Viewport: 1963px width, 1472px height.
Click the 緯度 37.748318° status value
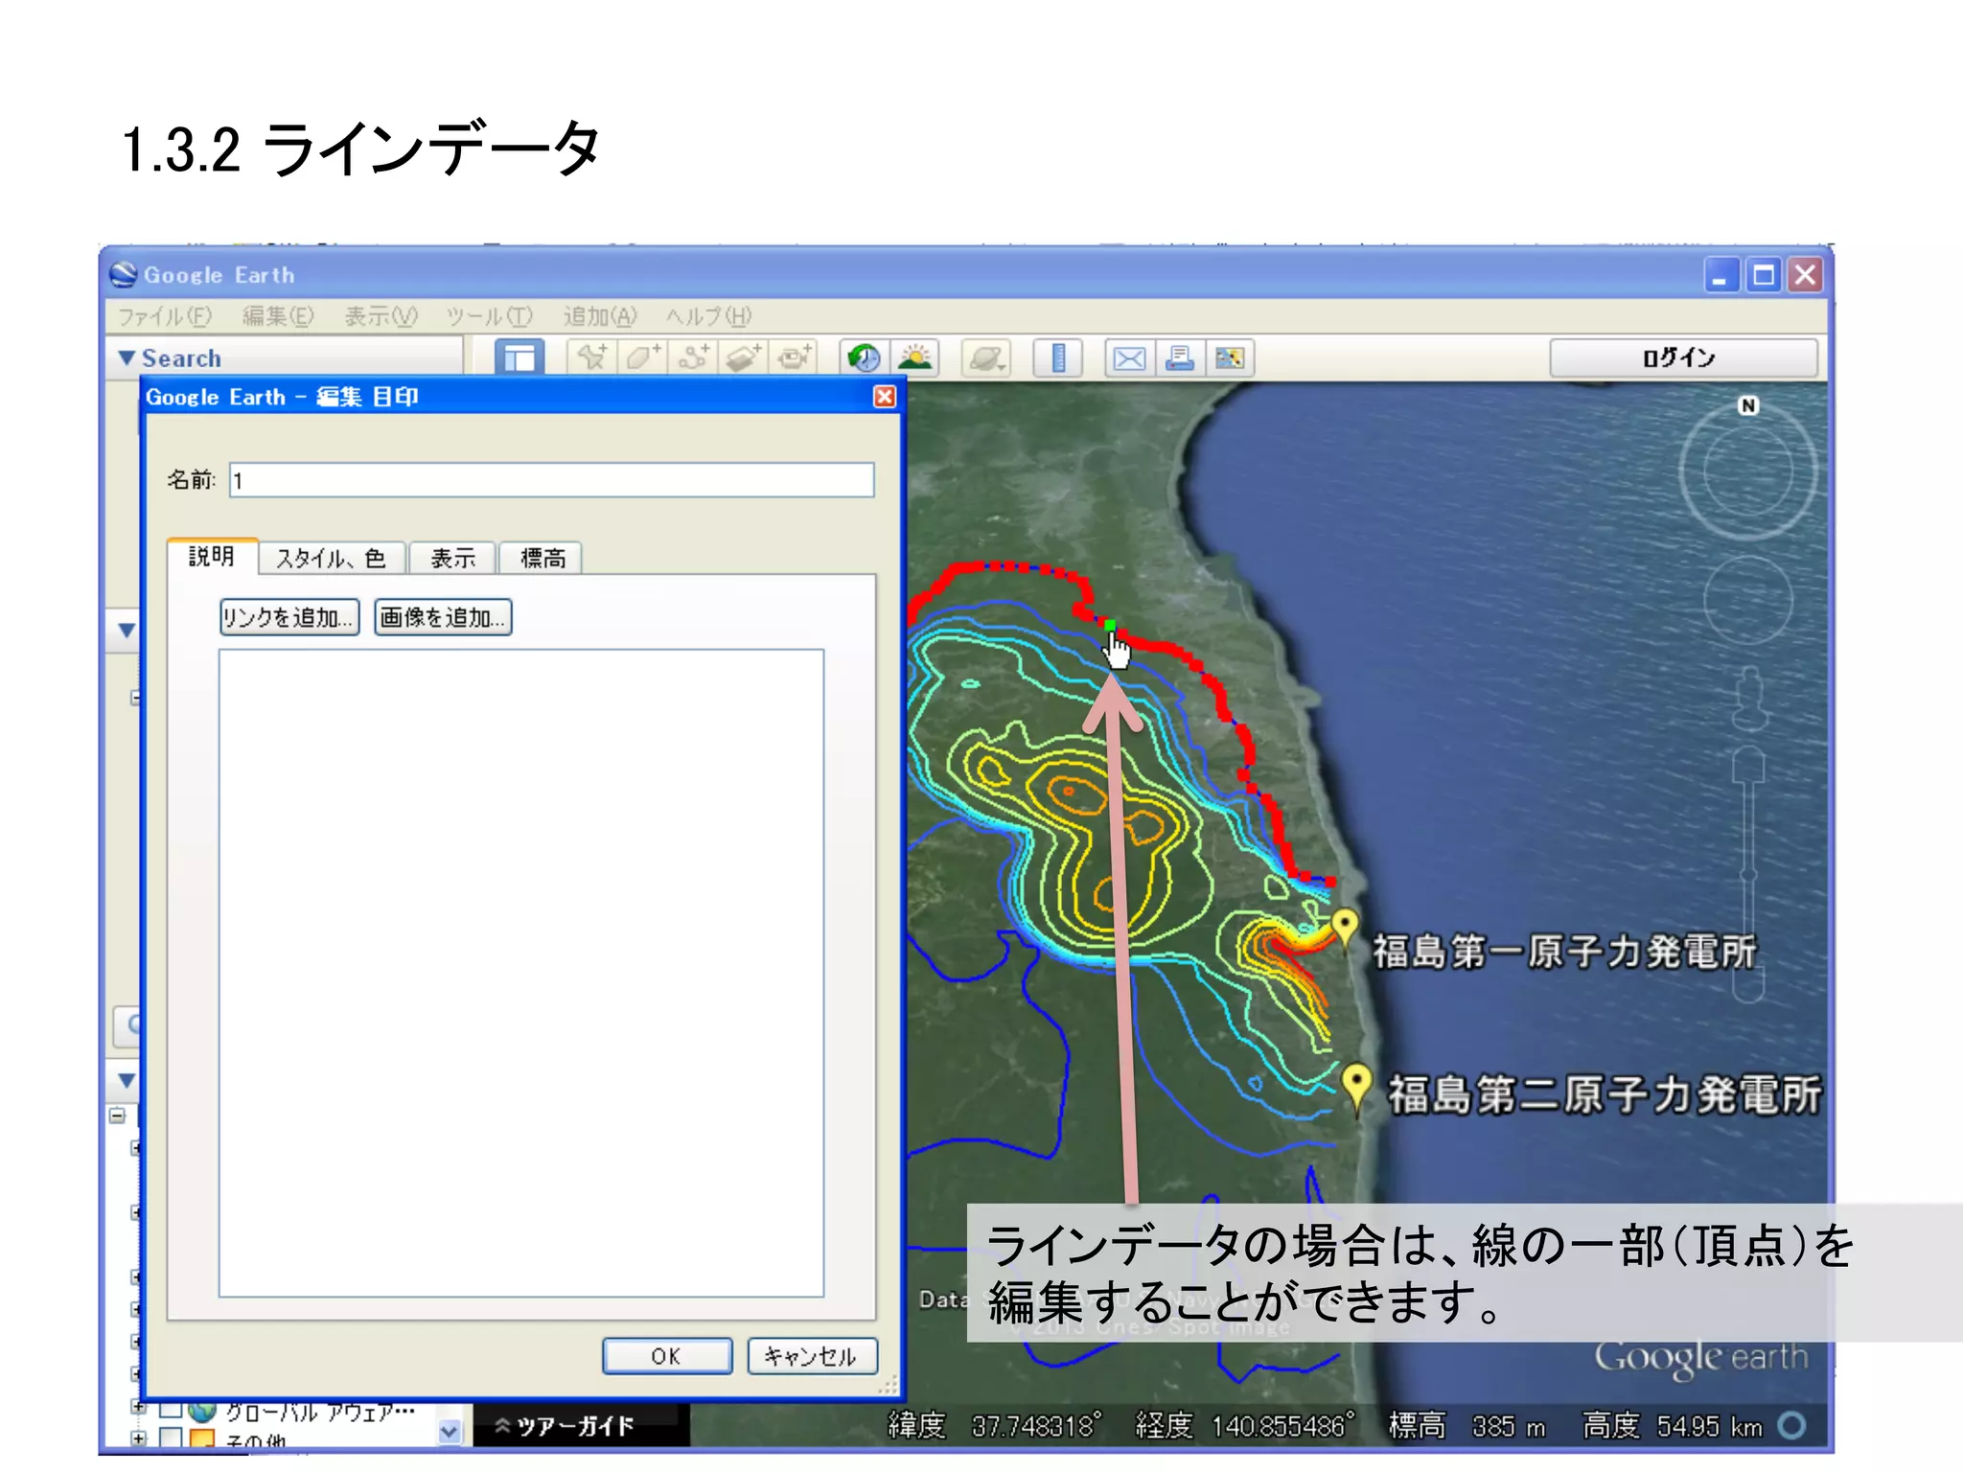pos(995,1426)
